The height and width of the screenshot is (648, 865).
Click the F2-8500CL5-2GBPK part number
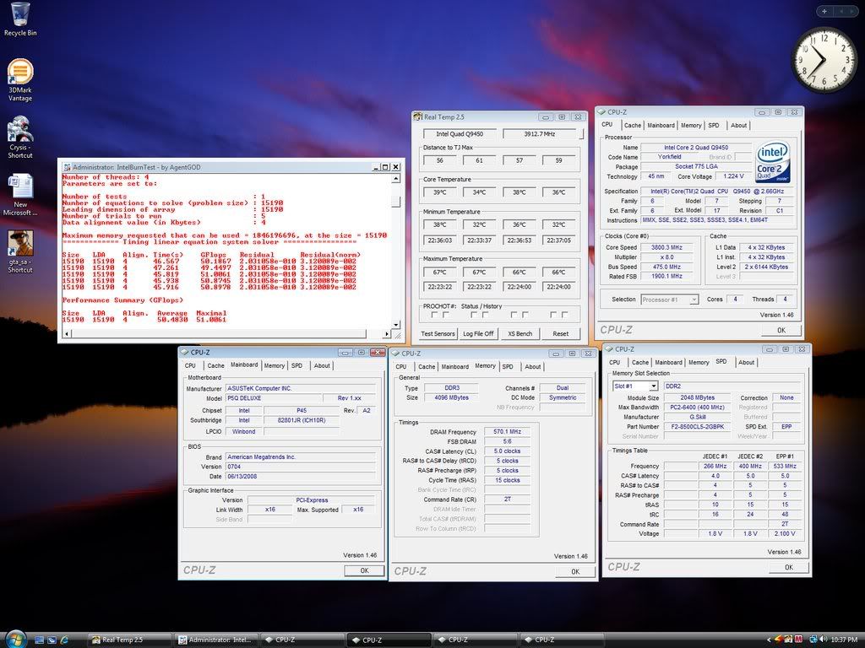tap(697, 426)
